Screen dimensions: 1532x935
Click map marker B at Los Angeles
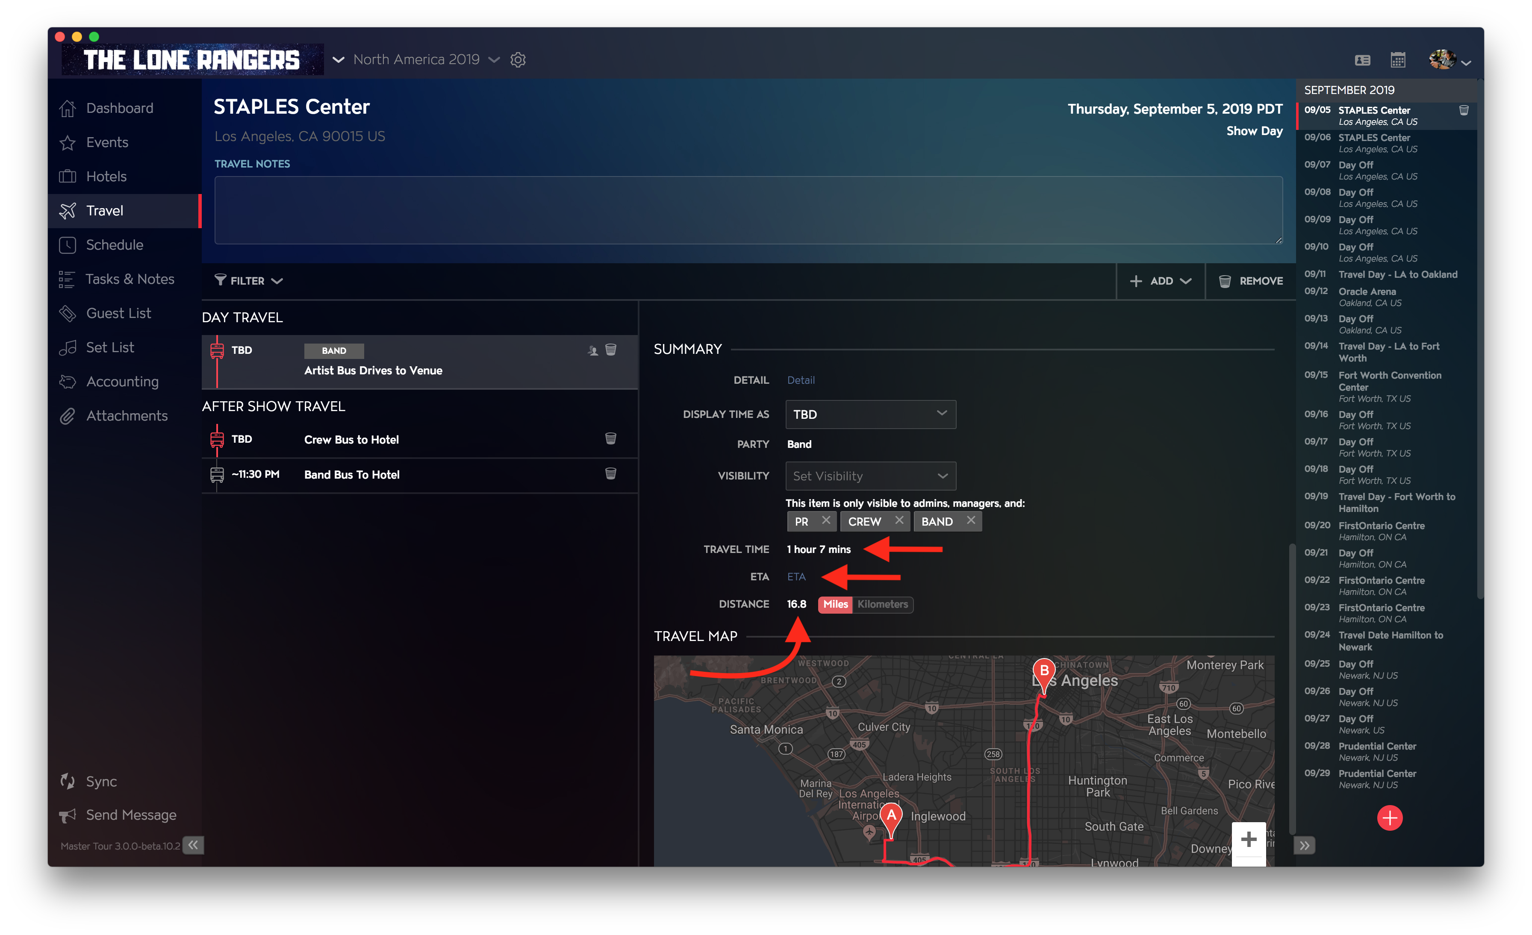[x=1044, y=676]
